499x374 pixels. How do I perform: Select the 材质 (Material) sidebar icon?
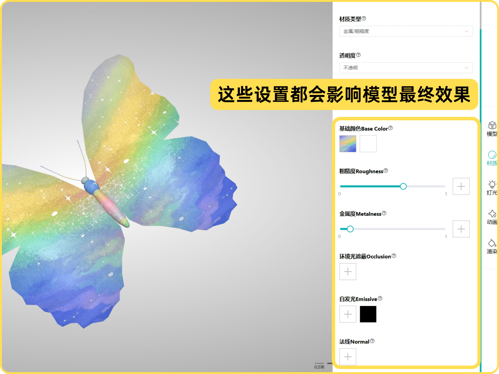pos(492,158)
